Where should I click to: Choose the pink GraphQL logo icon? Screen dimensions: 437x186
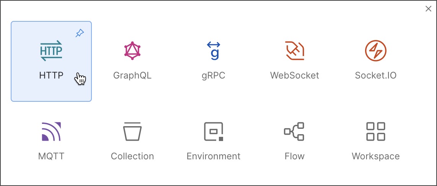[132, 51]
